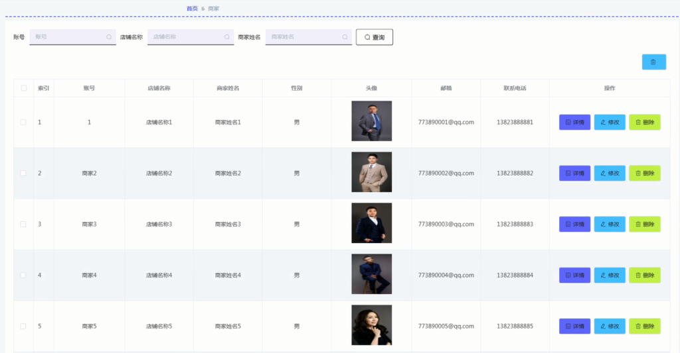Click the 店铺名称 column header

pos(159,88)
